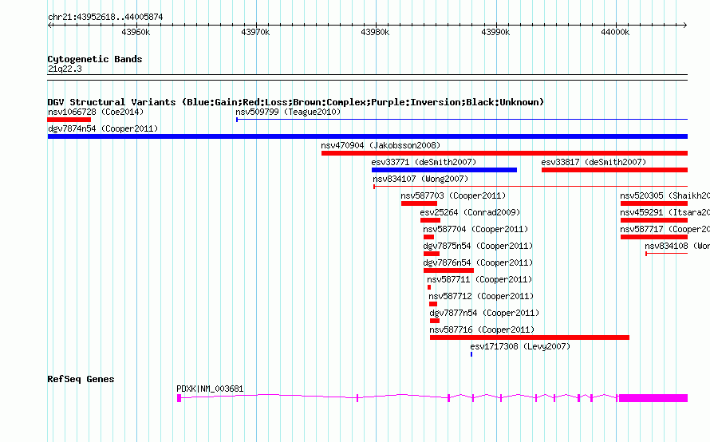Click nsv834108 (Wong) variant label
Viewport: 710px width, 442px height.
677,246
